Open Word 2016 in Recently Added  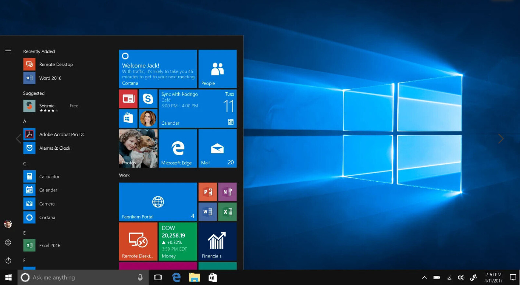(42, 78)
